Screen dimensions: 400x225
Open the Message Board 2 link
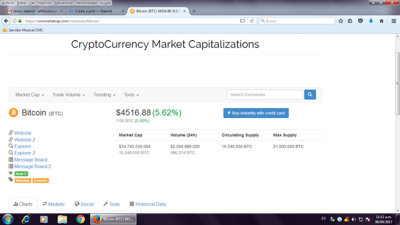click(x=32, y=166)
